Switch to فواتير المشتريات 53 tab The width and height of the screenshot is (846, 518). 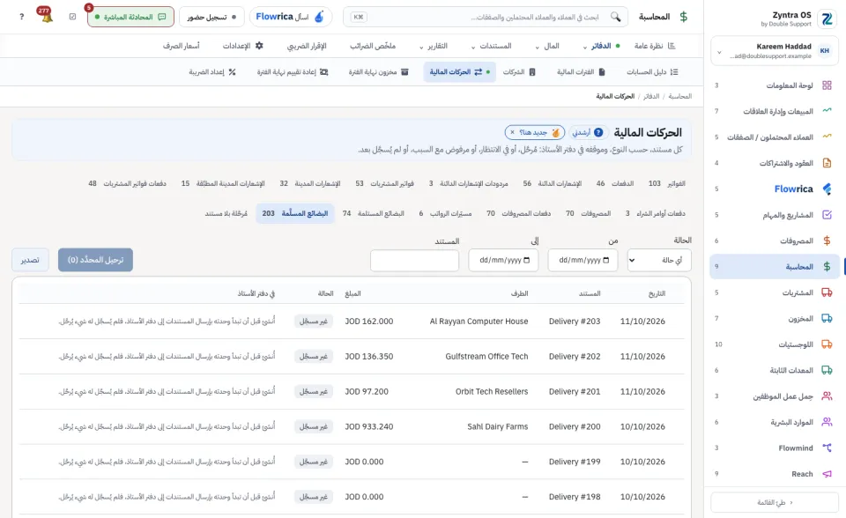384,183
